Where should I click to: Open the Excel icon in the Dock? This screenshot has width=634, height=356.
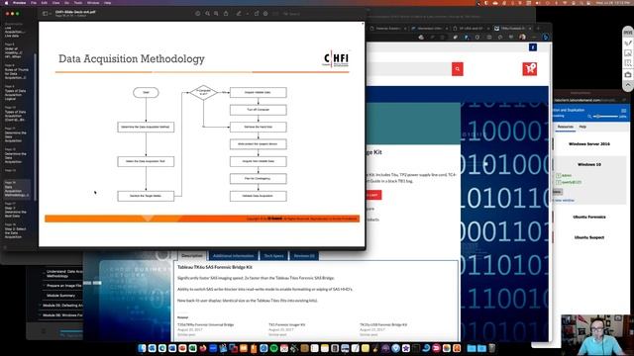coord(193,348)
